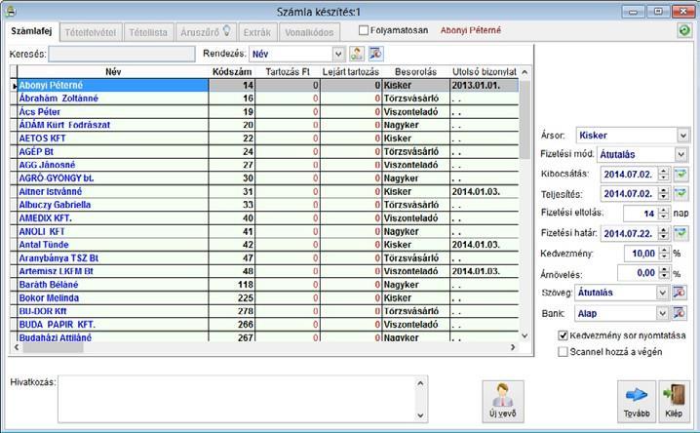Open calendar picker for Fizetési határ
This screenshot has height=433, width=700.
(681, 233)
